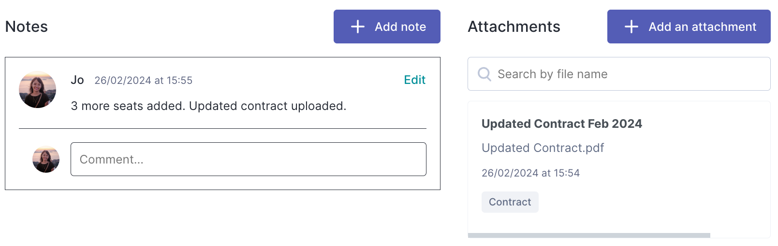This screenshot has width=778, height=246.
Task: Click the note timestamp 26/02/2024 at 15:55
Action: pos(144,81)
